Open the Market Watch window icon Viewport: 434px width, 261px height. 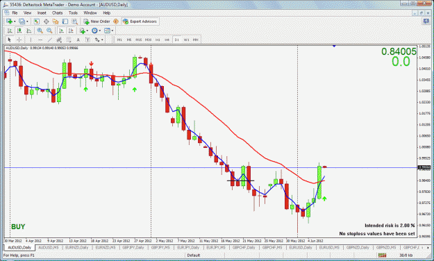pos(37,22)
